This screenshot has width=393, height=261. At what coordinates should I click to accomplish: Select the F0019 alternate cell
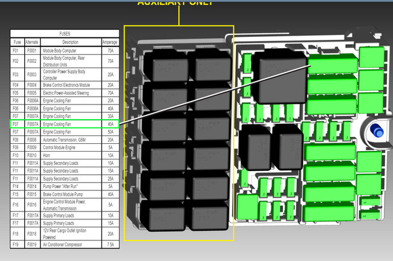tap(32, 245)
